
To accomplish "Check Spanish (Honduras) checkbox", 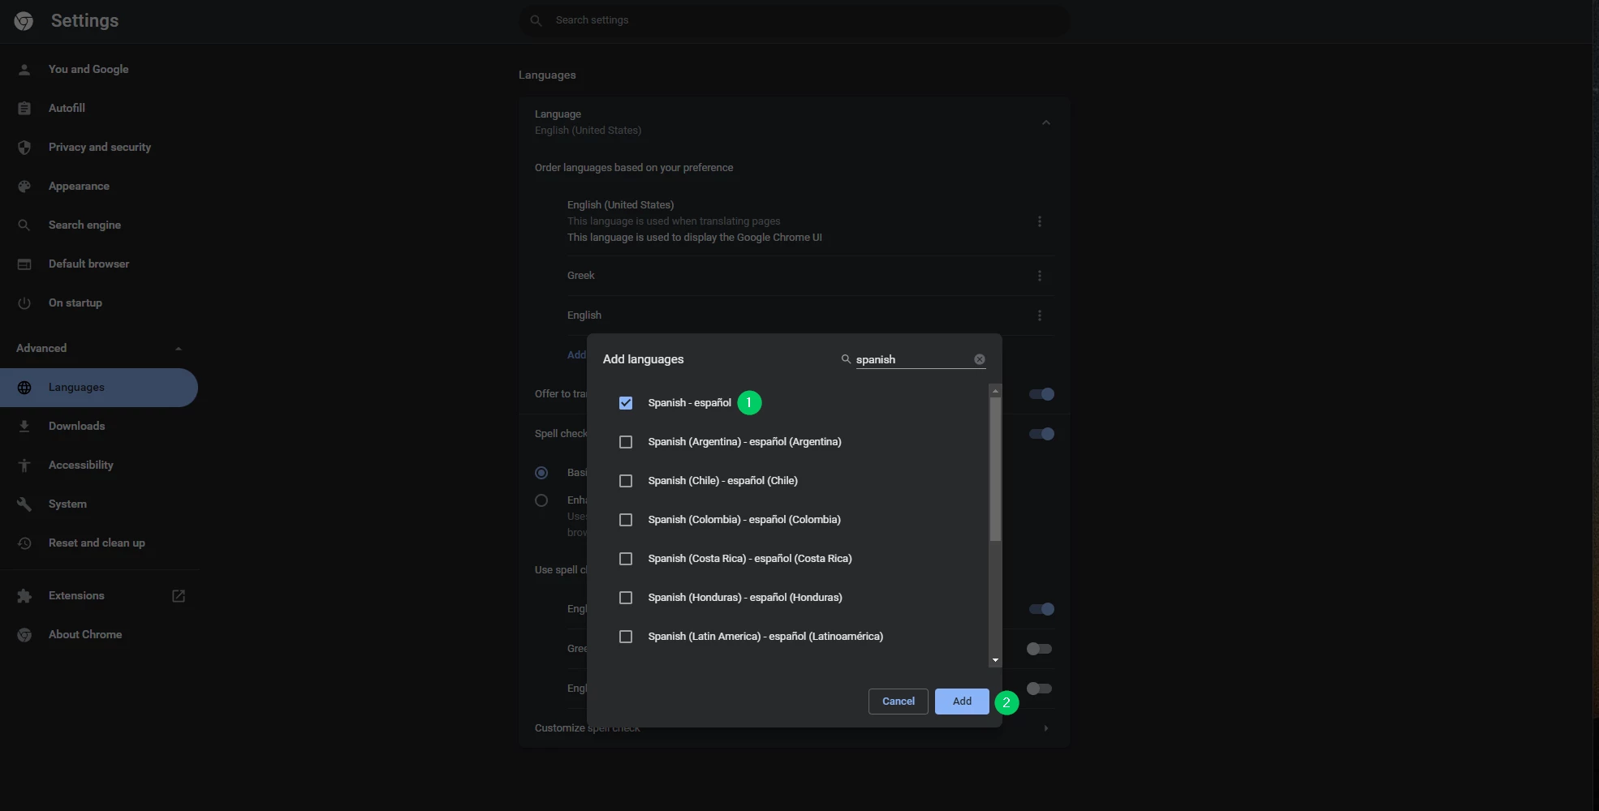I will click(626, 598).
